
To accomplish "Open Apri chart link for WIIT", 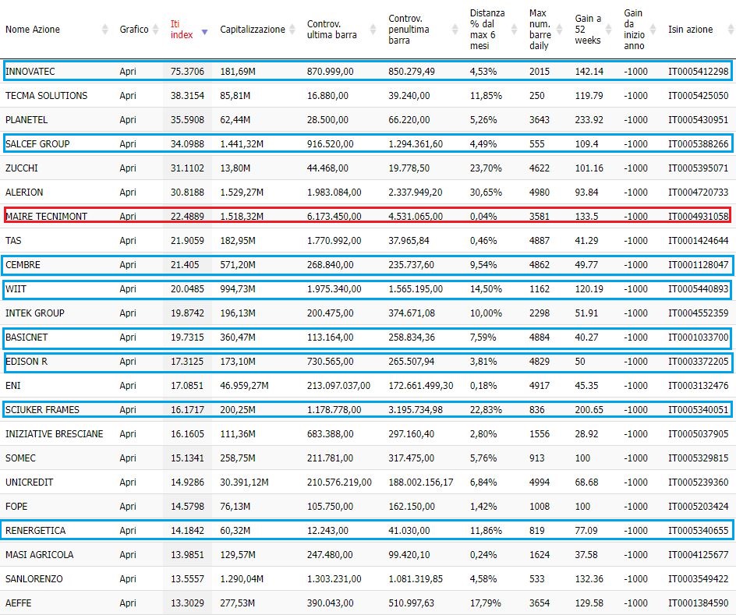I will tap(128, 289).
